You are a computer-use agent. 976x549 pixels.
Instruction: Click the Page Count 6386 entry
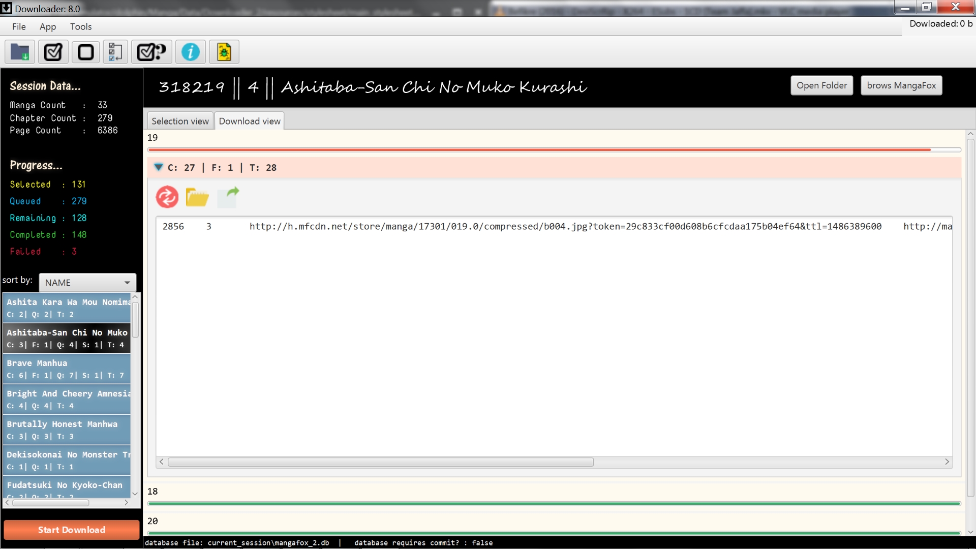coord(64,131)
